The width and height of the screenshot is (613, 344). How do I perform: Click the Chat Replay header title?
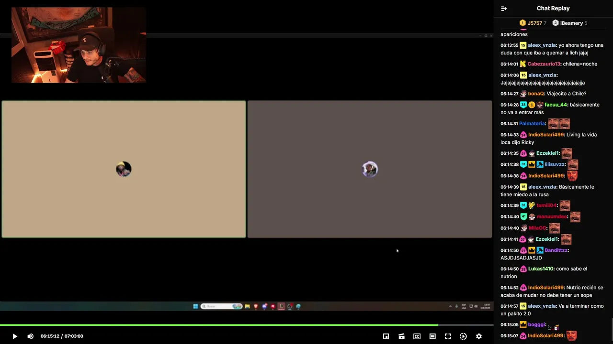[553, 8]
